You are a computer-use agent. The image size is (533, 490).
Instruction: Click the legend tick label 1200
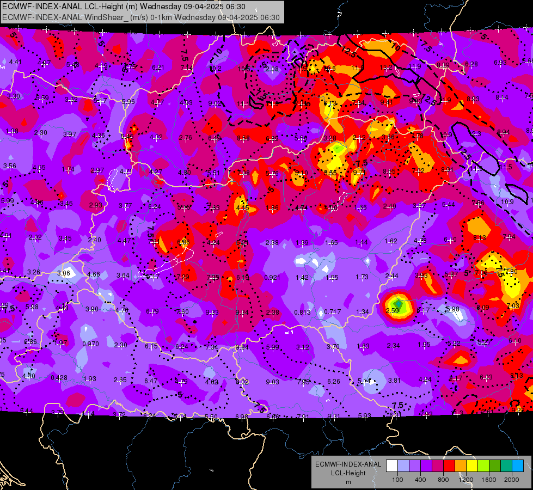465,480
